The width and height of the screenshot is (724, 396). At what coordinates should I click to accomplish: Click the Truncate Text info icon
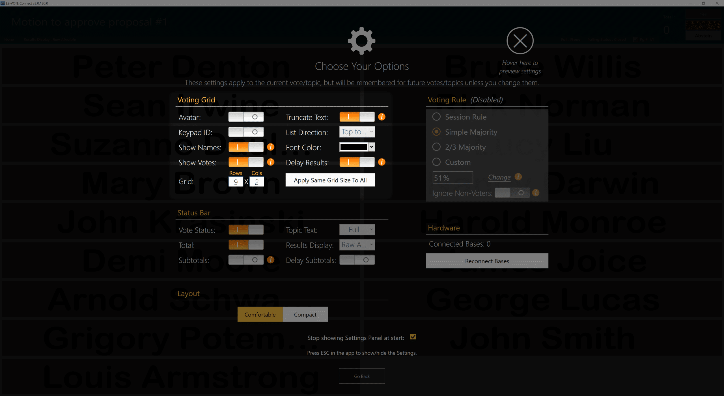point(382,117)
